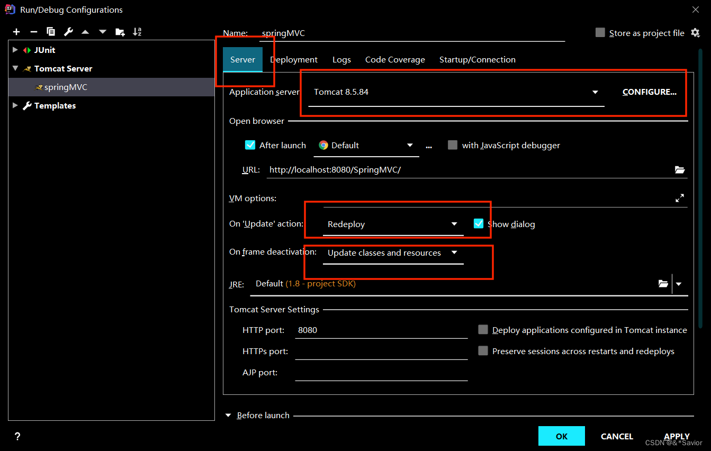Click the OK button

click(x=562, y=436)
